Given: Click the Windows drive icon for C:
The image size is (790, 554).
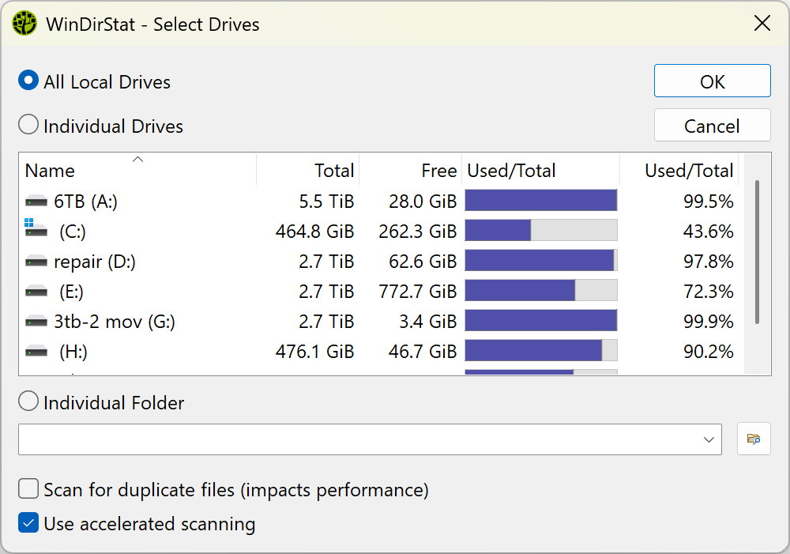Looking at the screenshot, I should click(x=35, y=231).
